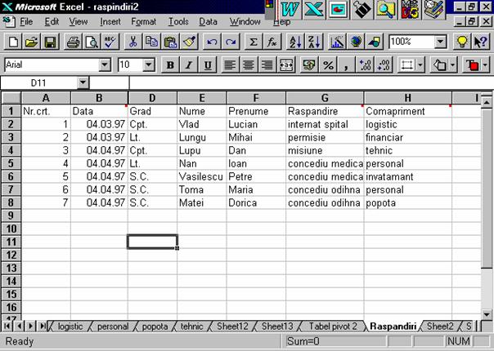Select row 5 header
The height and width of the screenshot is (351, 494).
11,163
